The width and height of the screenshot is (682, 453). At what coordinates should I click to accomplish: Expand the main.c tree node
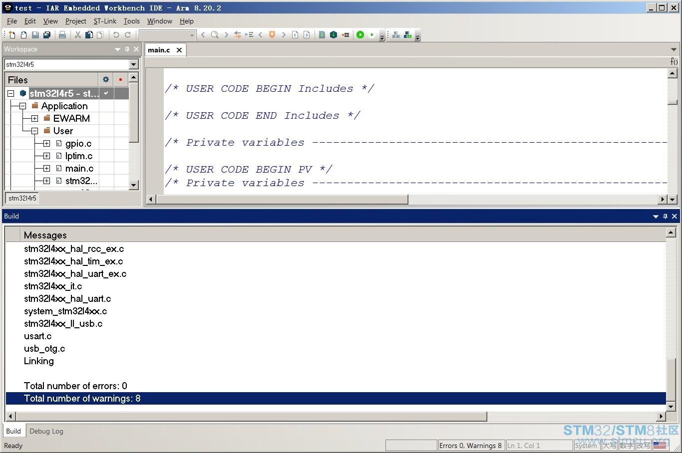pyautogui.click(x=46, y=168)
